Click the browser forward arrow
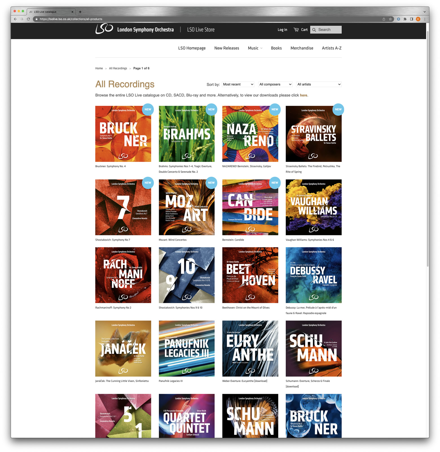This screenshot has width=440, height=452. [22, 19]
